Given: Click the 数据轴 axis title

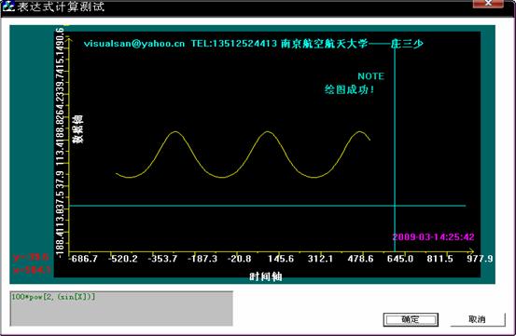Looking at the screenshot, I should coord(78,129).
